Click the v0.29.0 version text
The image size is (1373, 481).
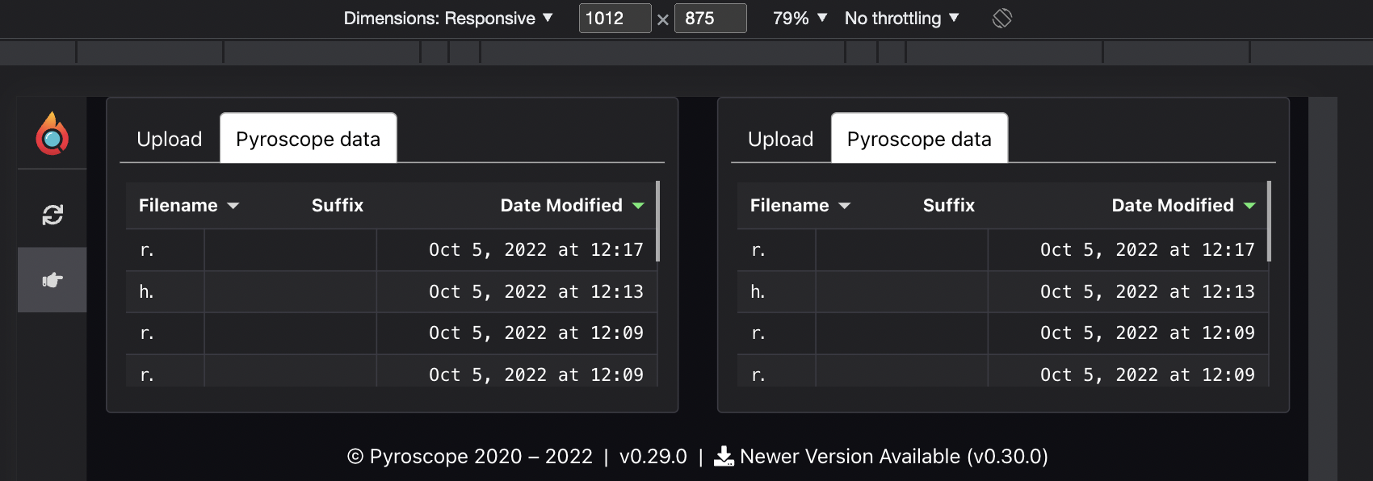coord(653,456)
